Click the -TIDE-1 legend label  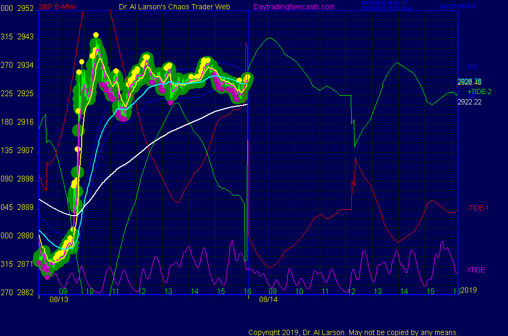click(477, 208)
